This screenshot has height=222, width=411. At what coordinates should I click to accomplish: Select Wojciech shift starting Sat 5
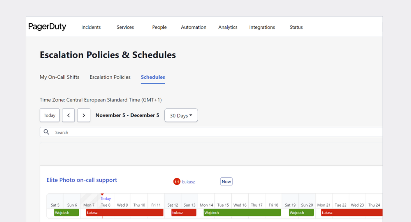66,212
